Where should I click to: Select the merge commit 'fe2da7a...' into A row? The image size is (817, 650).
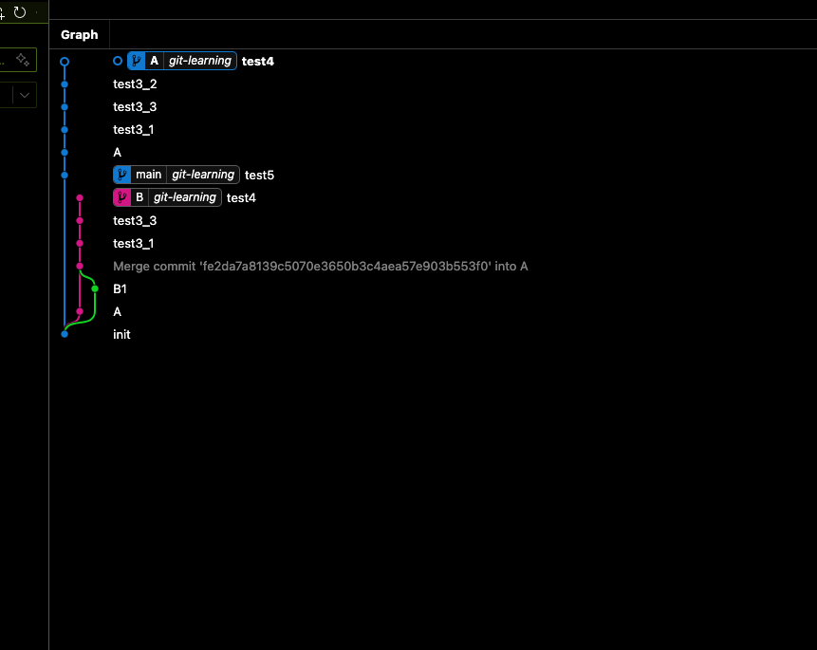click(x=320, y=266)
